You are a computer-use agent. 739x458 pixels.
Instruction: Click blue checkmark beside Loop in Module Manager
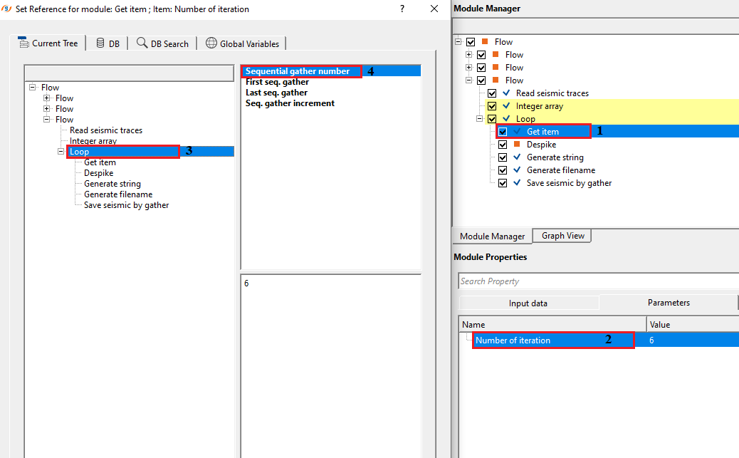[x=506, y=118]
